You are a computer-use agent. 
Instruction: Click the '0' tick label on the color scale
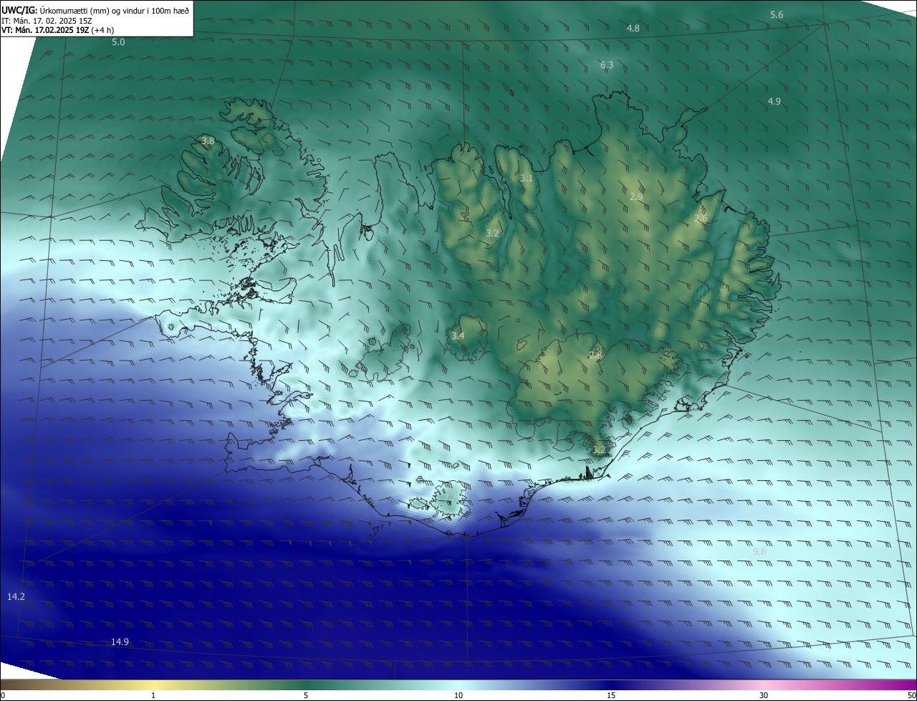tap(3, 695)
